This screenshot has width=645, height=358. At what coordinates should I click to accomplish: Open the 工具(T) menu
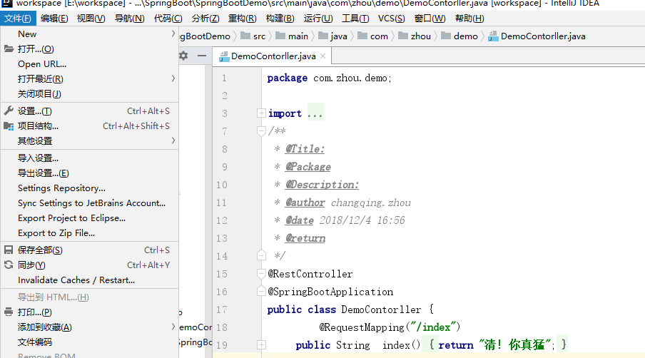355,19
